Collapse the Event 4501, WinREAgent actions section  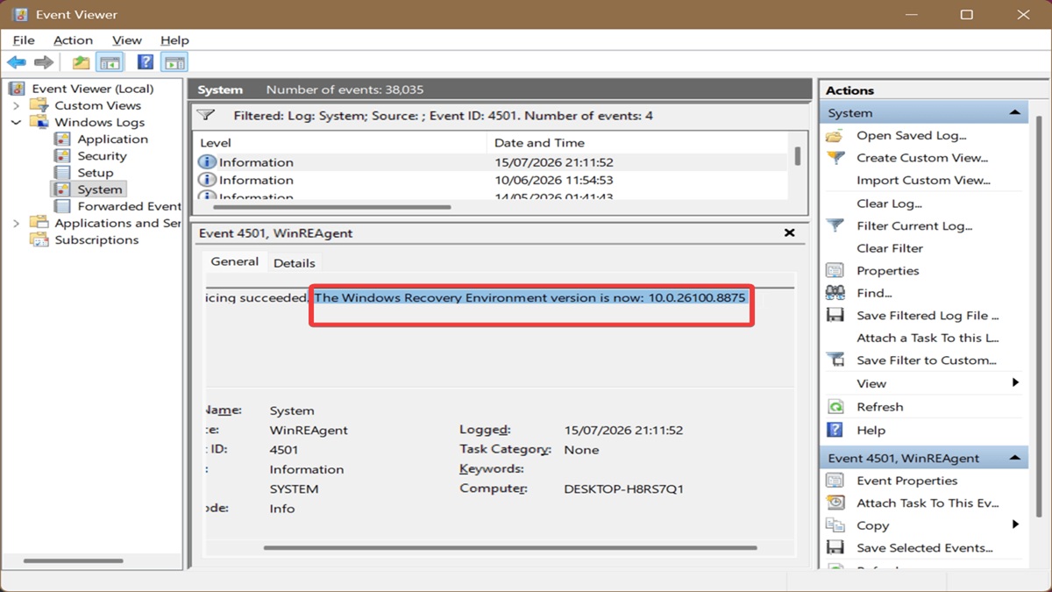[x=1014, y=459]
